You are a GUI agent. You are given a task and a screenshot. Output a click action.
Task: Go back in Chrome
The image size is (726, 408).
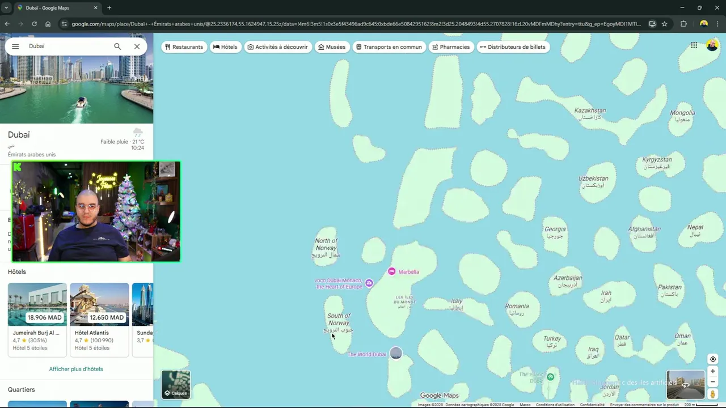tap(7, 24)
